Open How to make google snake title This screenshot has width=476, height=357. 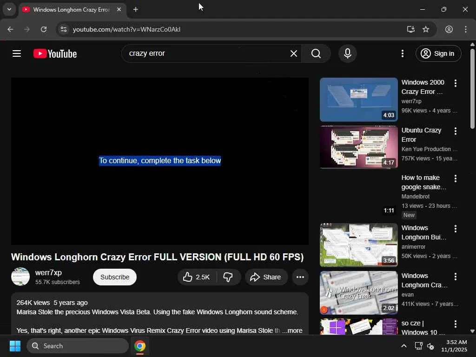424,182
